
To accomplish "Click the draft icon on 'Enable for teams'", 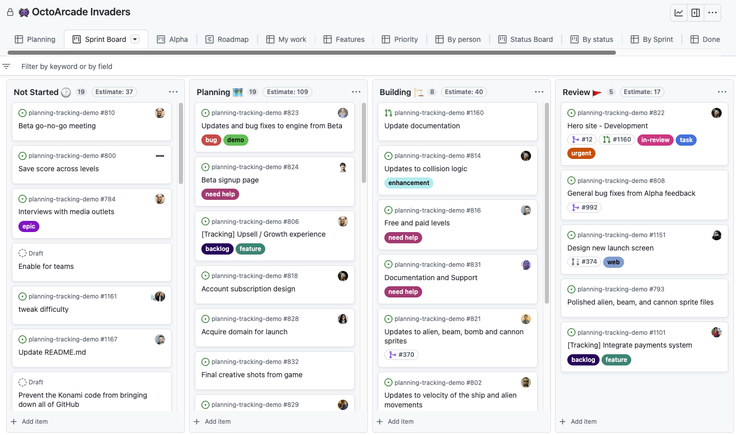I will point(21,253).
